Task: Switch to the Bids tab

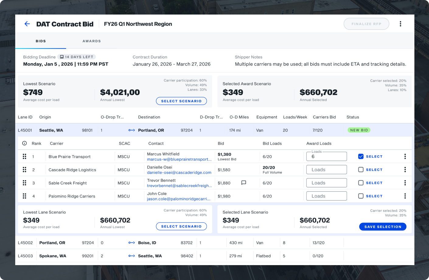Action: (41, 41)
